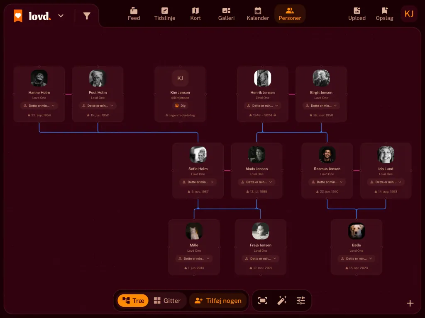This screenshot has height=318, width=425.
Task: Go to the Feed tab
Action: (134, 14)
